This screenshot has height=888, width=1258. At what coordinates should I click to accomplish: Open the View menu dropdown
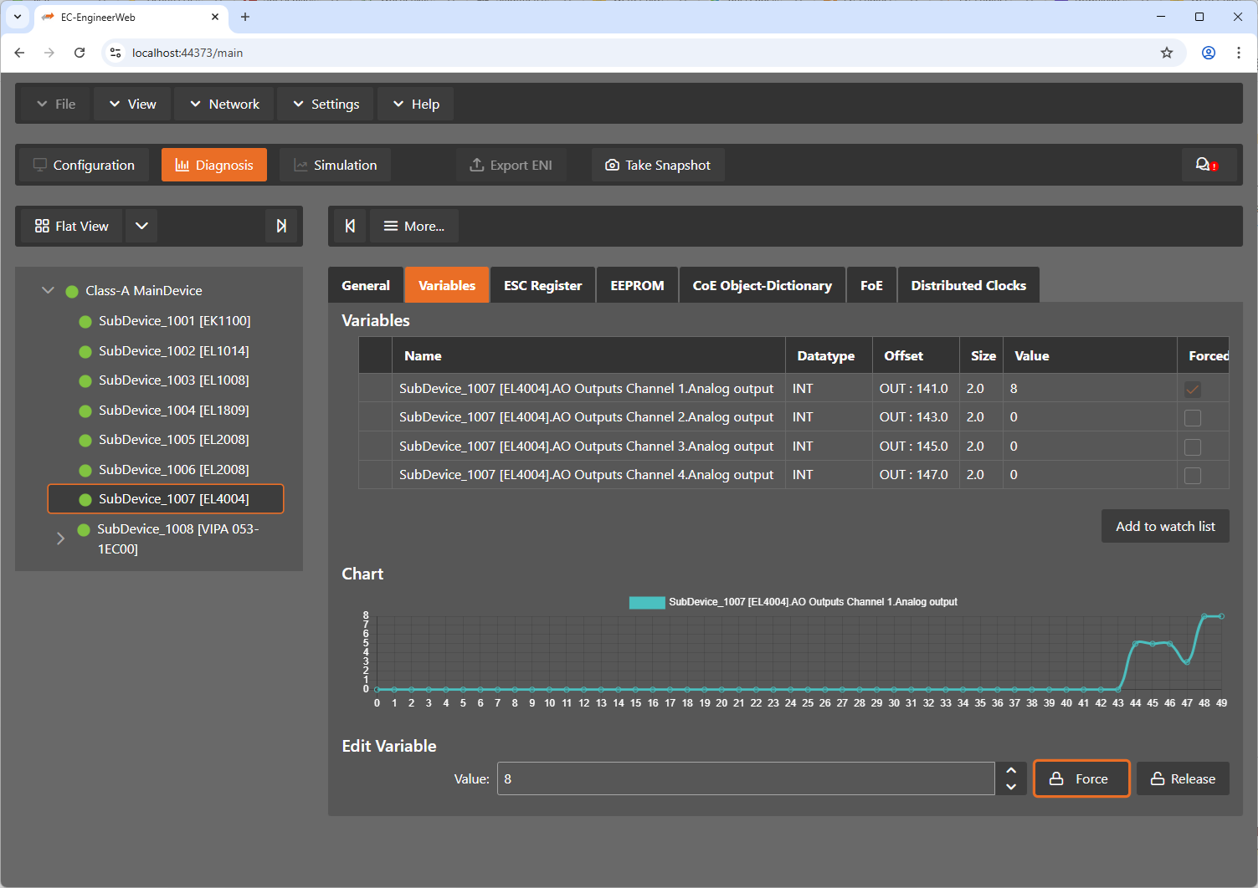point(132,104)
